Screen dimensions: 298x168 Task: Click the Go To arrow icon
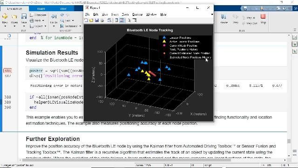54,17
